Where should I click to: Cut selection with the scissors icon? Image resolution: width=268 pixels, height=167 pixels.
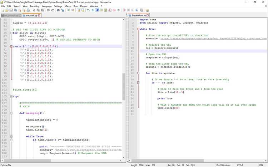34,10
